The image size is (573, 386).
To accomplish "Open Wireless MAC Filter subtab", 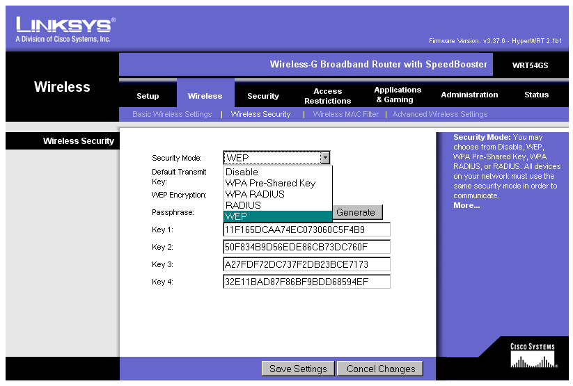I will point(346,114).
